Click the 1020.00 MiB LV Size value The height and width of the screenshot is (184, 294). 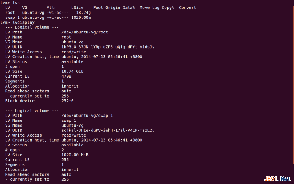tap(75, 155)
